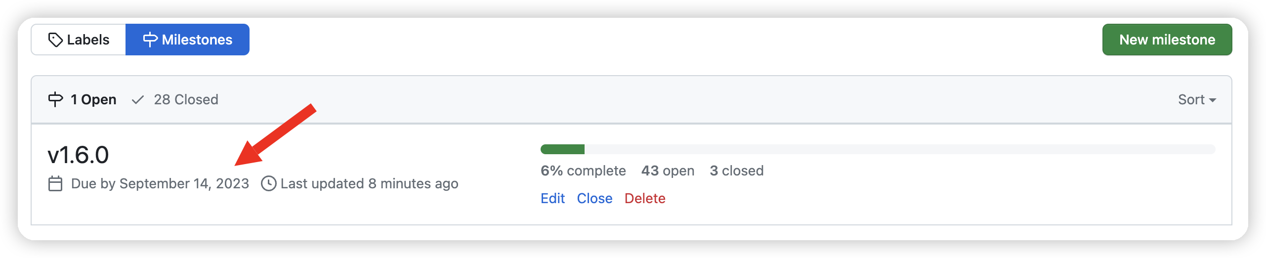Screen dimensions: 1266x258
Task: Click the 3 closed issues count
Action: coord(736,171)
